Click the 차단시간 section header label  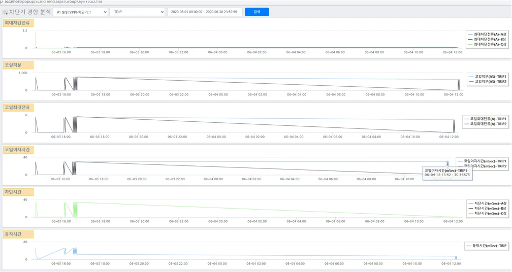click(18, 192)
